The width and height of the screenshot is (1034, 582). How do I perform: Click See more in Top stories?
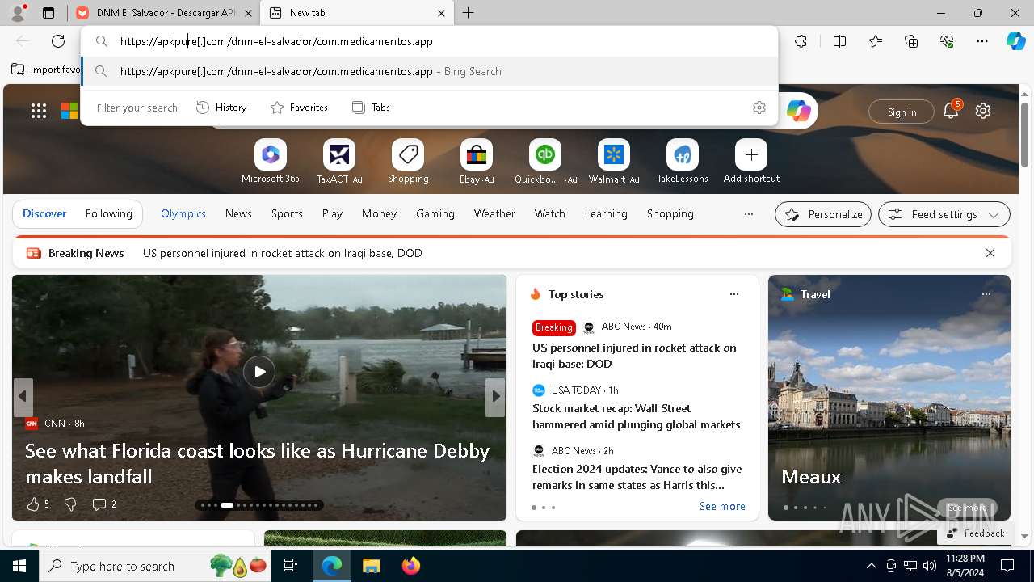[x=722, y=507]
